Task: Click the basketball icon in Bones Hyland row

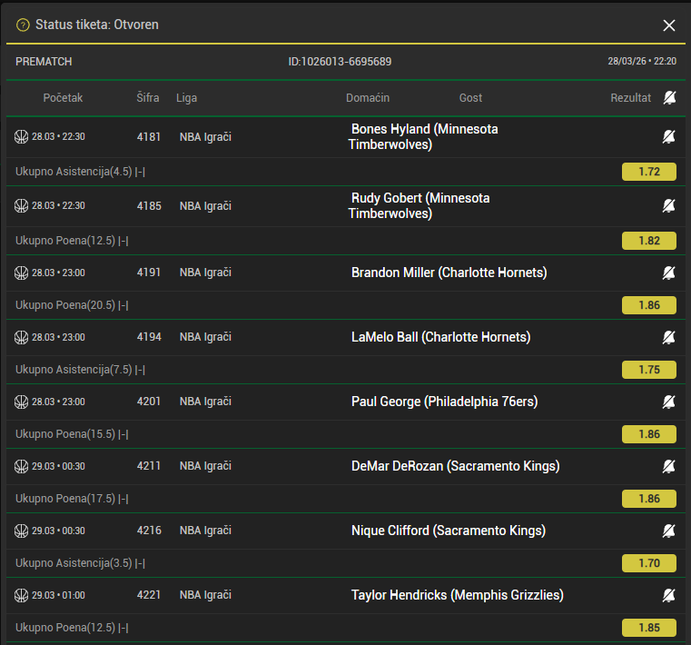Action: [22, 136]
